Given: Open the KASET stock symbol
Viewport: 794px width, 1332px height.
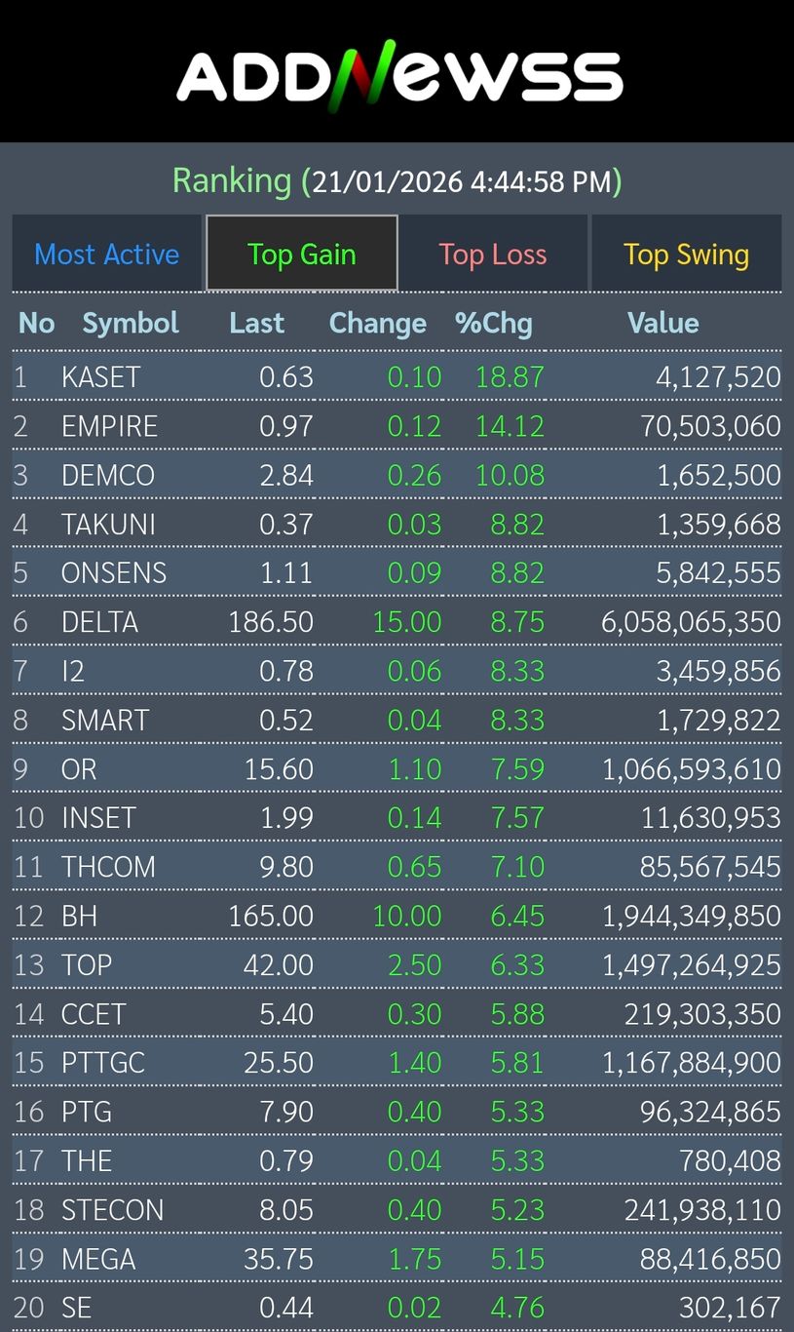Looking at the screenshot, I should (x=101, y=377).
